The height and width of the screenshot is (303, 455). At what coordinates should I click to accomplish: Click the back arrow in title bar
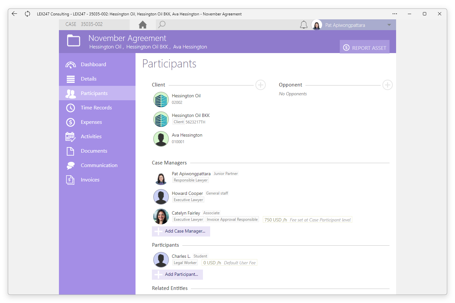(14, 14)
